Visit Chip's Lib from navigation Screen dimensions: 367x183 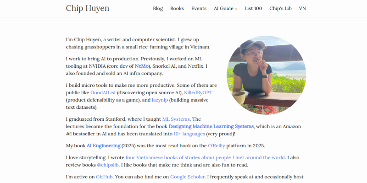(x=280, y=8)
